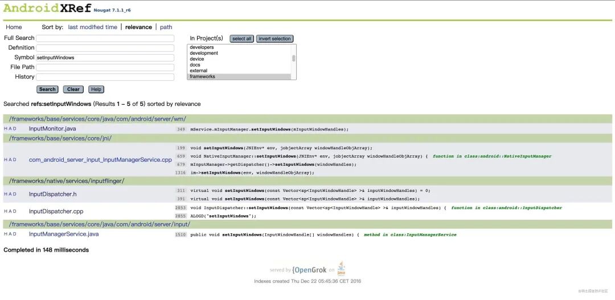Select the docs project in the list

tap(240, 65)
